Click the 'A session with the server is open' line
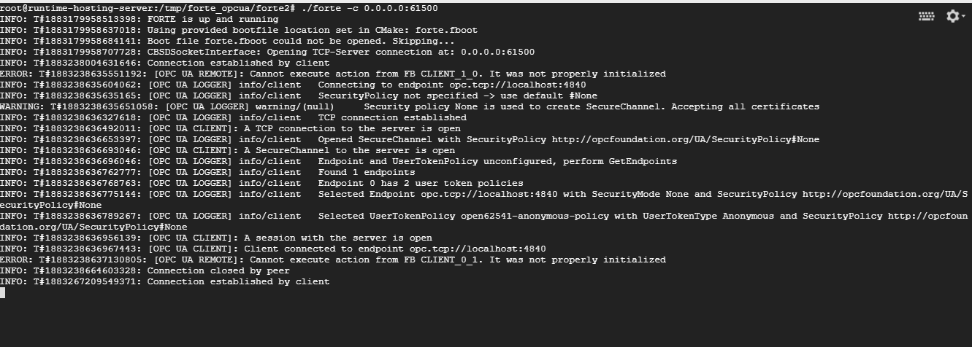Screen dimensions: 972x347 [216, 238]
